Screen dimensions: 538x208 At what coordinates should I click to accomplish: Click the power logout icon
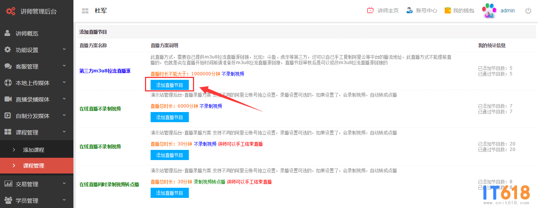[x=528, y=11]
